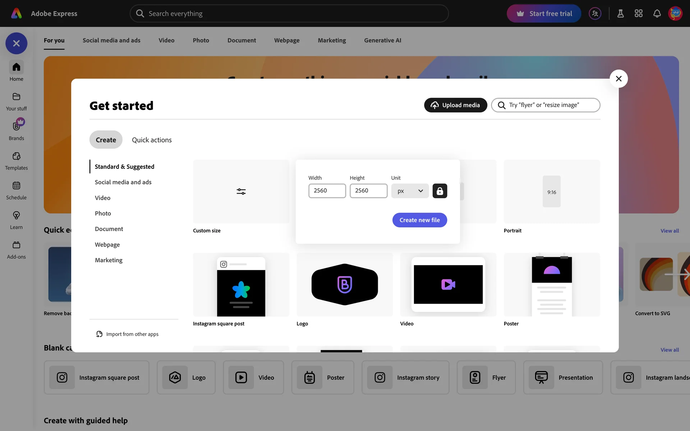
Task: Select the Create toggle pill
Action: coord(106,140)
